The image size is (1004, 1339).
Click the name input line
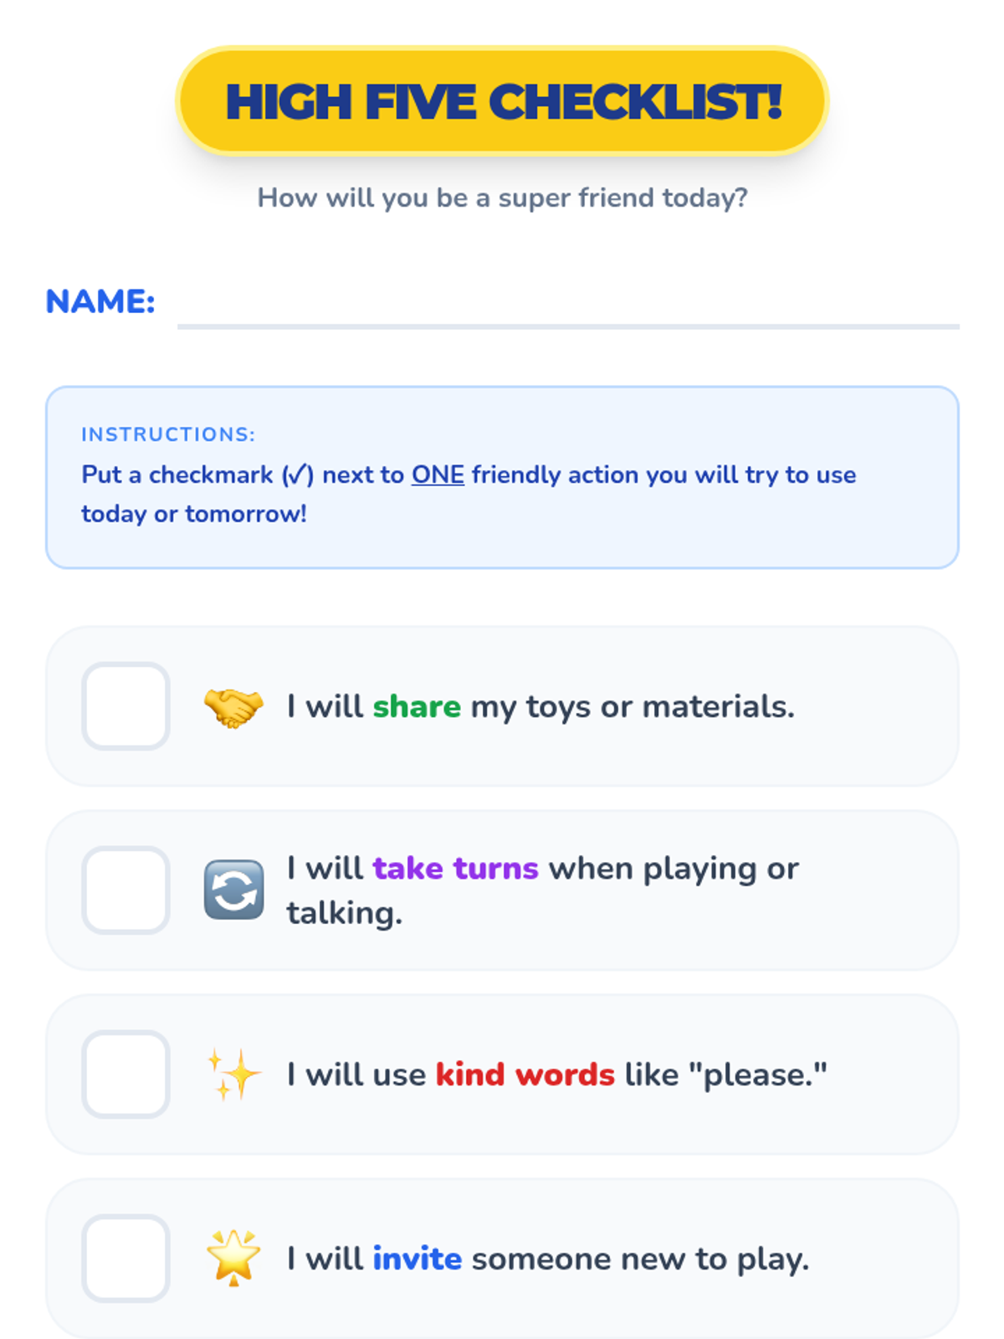pyautogui.click(x=567, y=310)
